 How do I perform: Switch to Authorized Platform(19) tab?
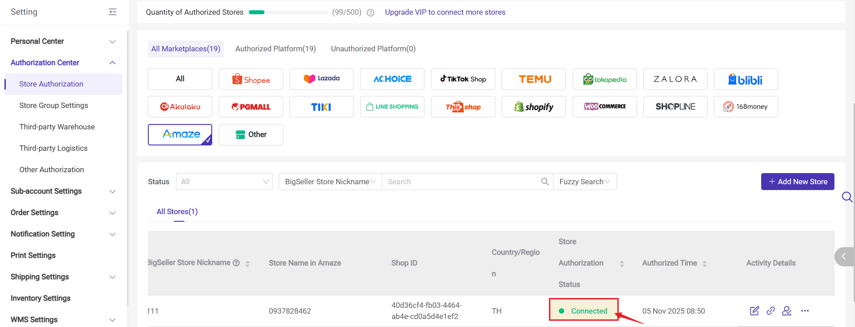tap(276, 49)
